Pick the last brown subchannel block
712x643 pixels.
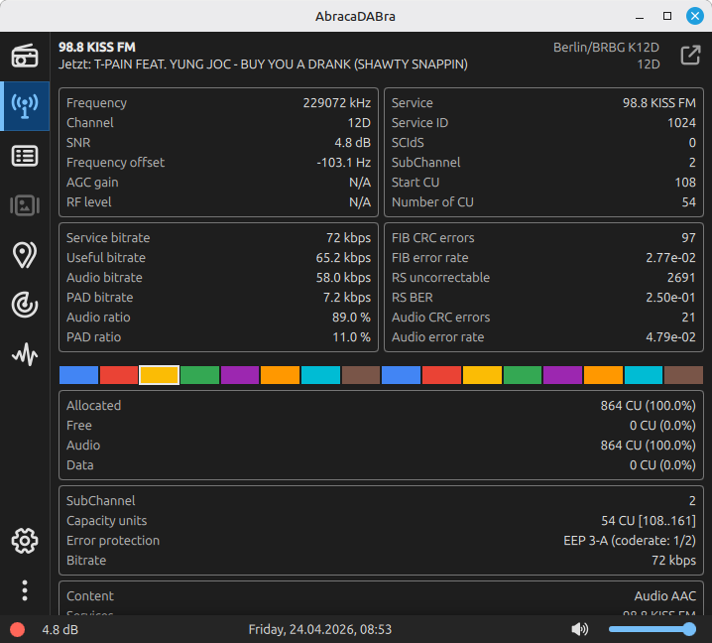[x=683, y=375]
